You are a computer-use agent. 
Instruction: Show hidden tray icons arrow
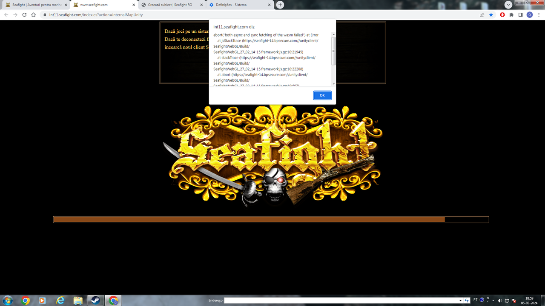494,300
